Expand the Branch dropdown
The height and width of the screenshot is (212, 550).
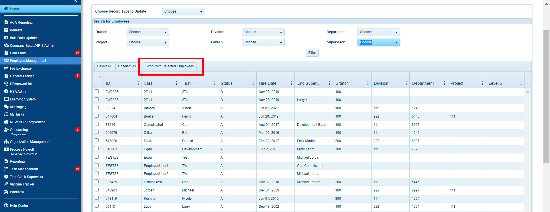coord(148,32)
